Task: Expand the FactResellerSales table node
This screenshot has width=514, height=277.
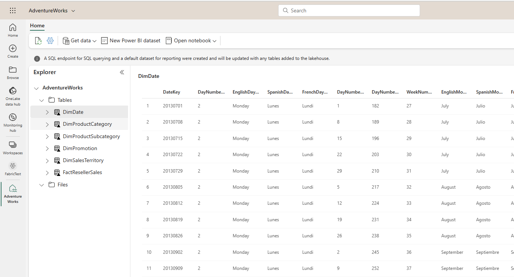Action: click(x=47, y=173)
